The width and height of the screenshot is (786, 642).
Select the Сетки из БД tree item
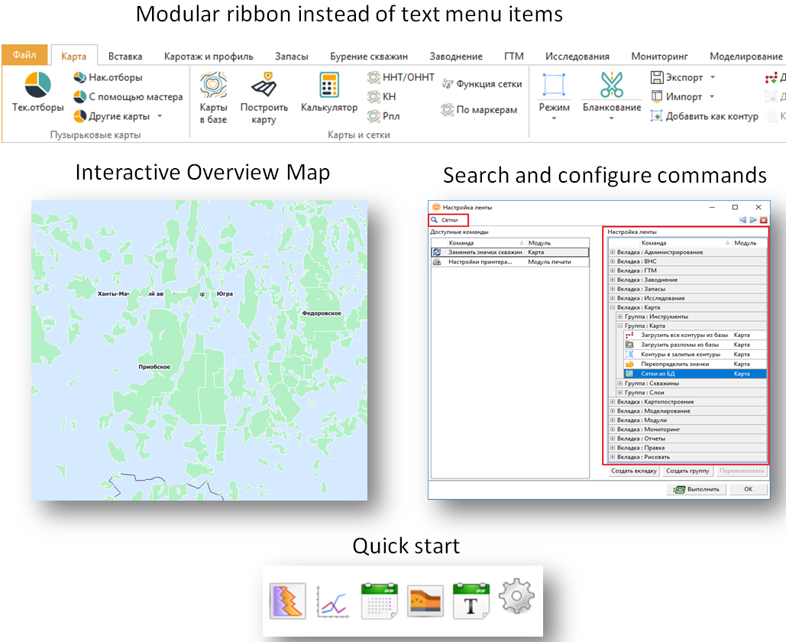[695, 374]
